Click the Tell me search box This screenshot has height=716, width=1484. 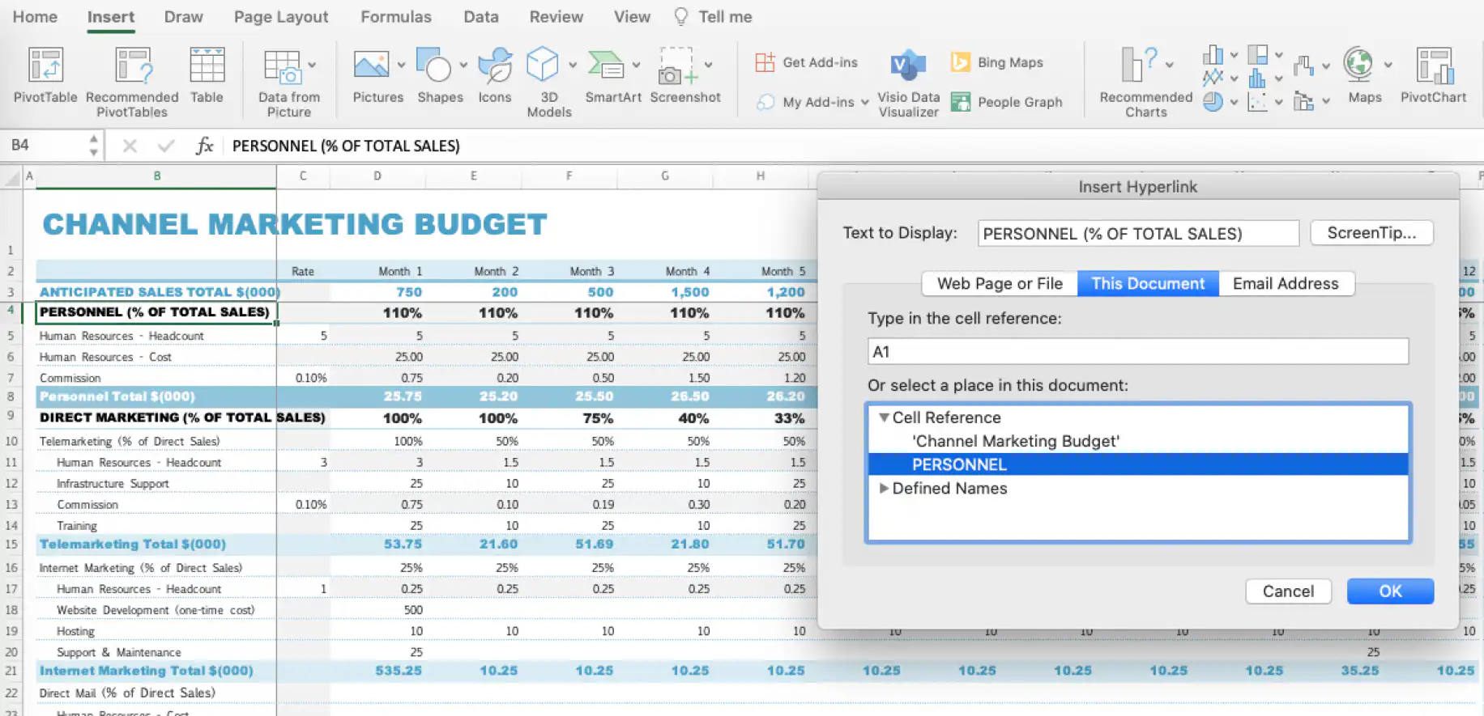713,17
